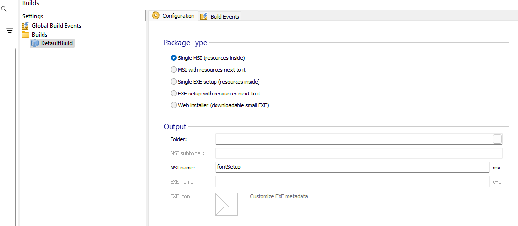Click the Configuration tab gear icon

pyautogui.click(x=156, y=16)
